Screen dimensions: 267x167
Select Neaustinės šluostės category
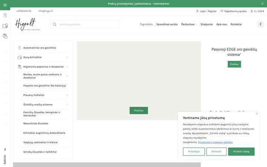(36, 123)
